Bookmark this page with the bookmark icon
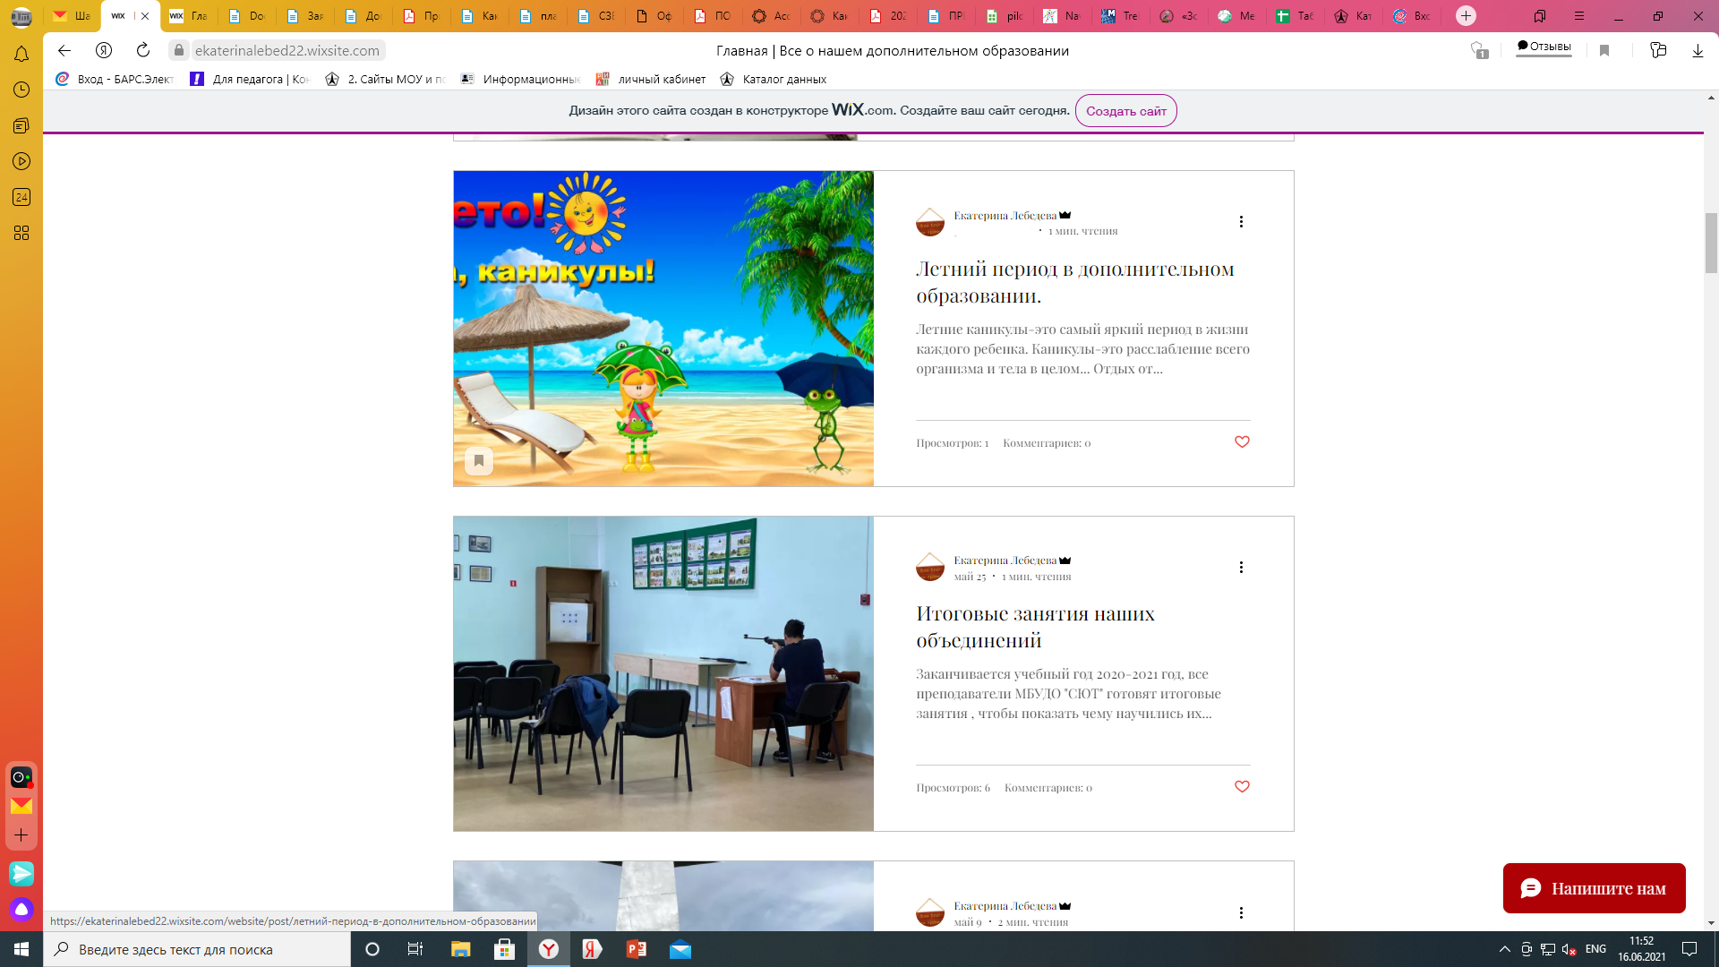1719x967 pixels. pos(1604,50)
